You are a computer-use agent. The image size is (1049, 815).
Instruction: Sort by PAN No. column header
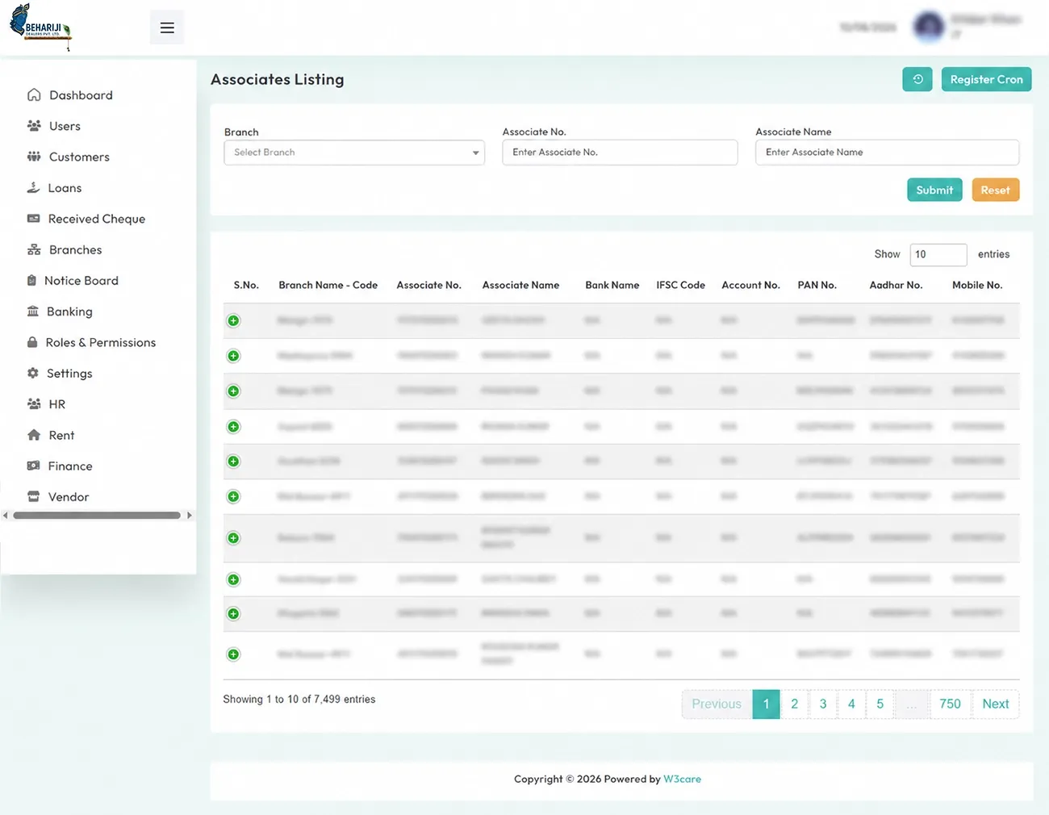[817, 285]
